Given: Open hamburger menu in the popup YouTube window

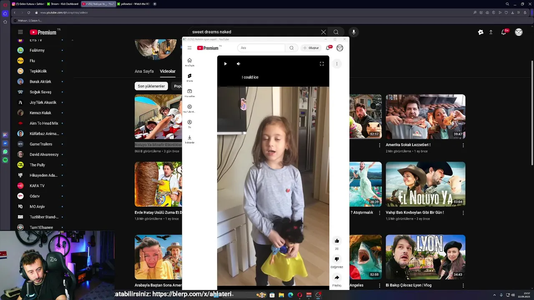Looking at the screenshot, I should coord(189,48).
